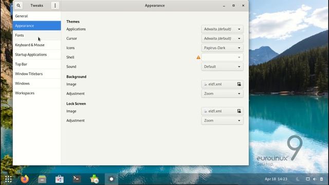Open Window Titlebars section
The image size is (329, 185).
point(37,74)
